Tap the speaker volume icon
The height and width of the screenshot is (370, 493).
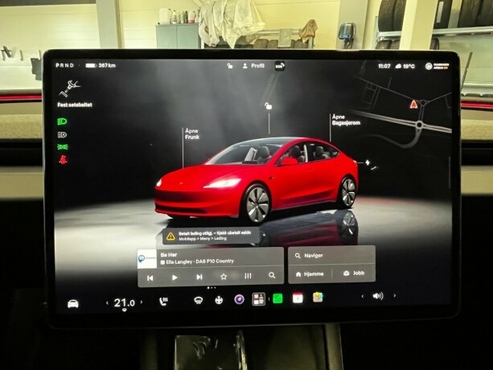378,296
